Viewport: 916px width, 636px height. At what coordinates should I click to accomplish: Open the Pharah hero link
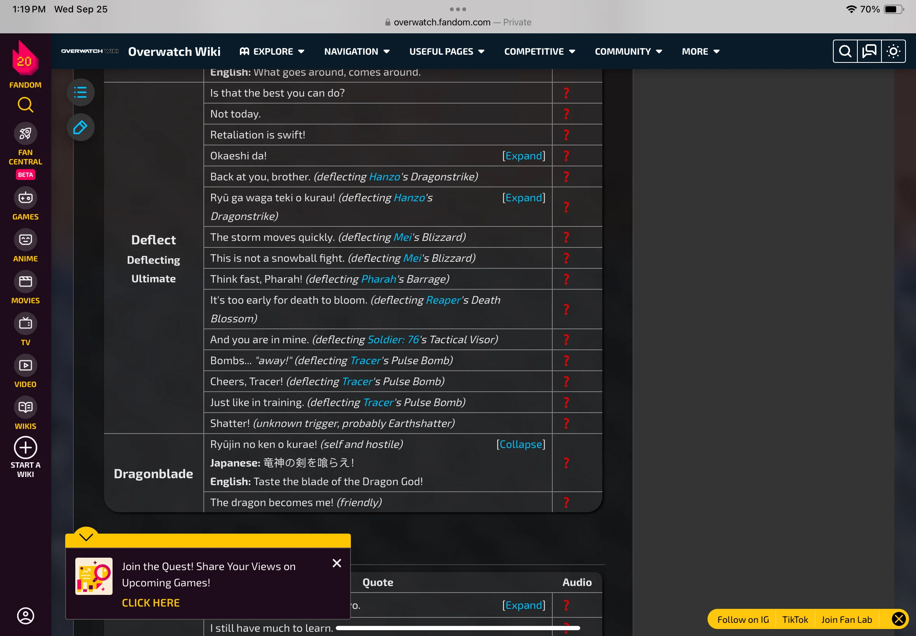coord(378,279)
